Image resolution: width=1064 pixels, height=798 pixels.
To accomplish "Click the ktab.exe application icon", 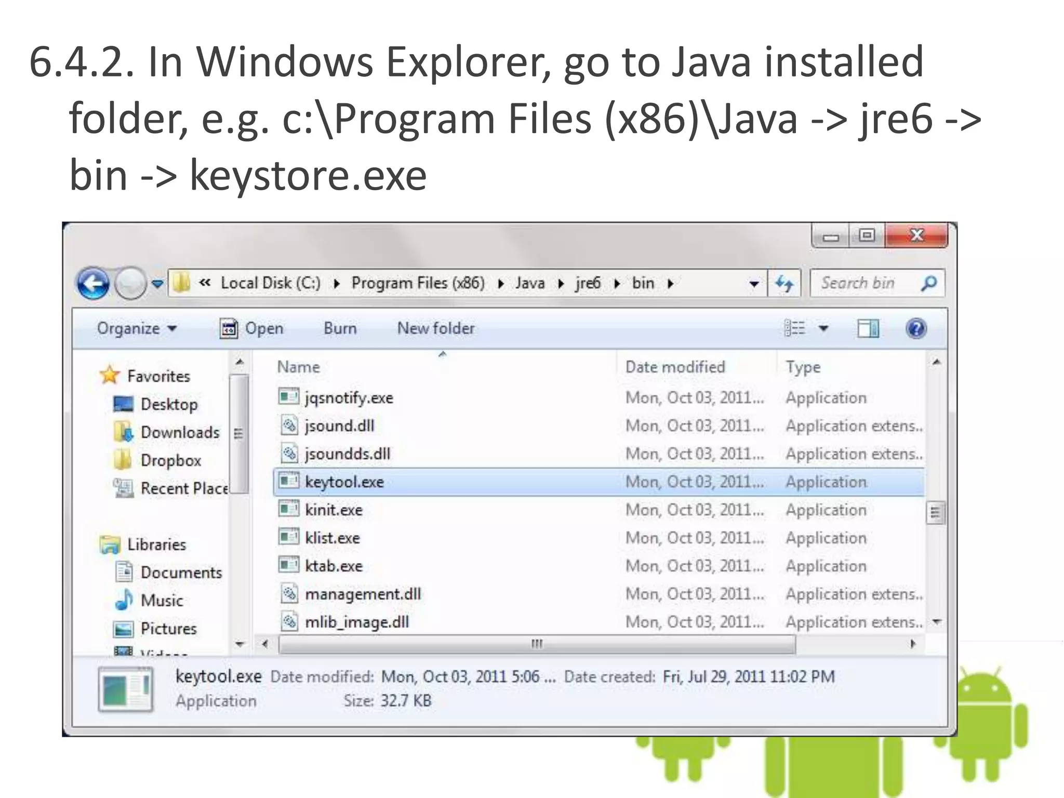I will click(x=289, y=565).
